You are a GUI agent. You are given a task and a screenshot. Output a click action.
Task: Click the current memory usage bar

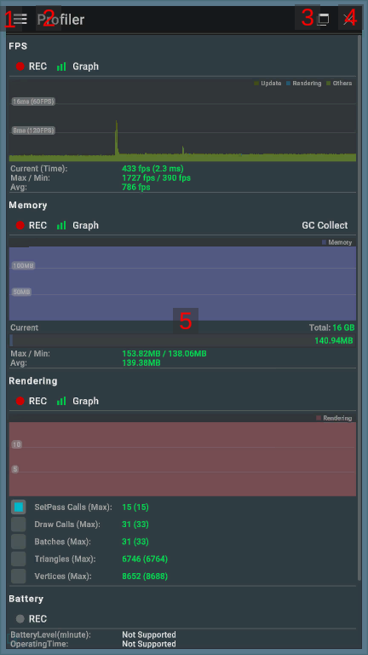[x=183, y=340]
